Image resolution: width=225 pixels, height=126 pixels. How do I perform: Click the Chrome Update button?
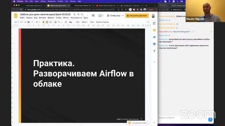pos(152,9)
